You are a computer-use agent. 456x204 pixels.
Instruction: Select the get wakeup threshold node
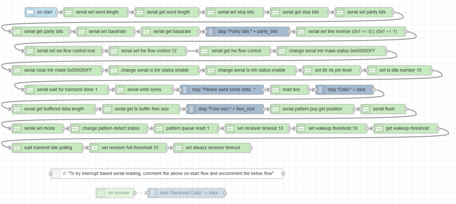(x=407, y=128)
